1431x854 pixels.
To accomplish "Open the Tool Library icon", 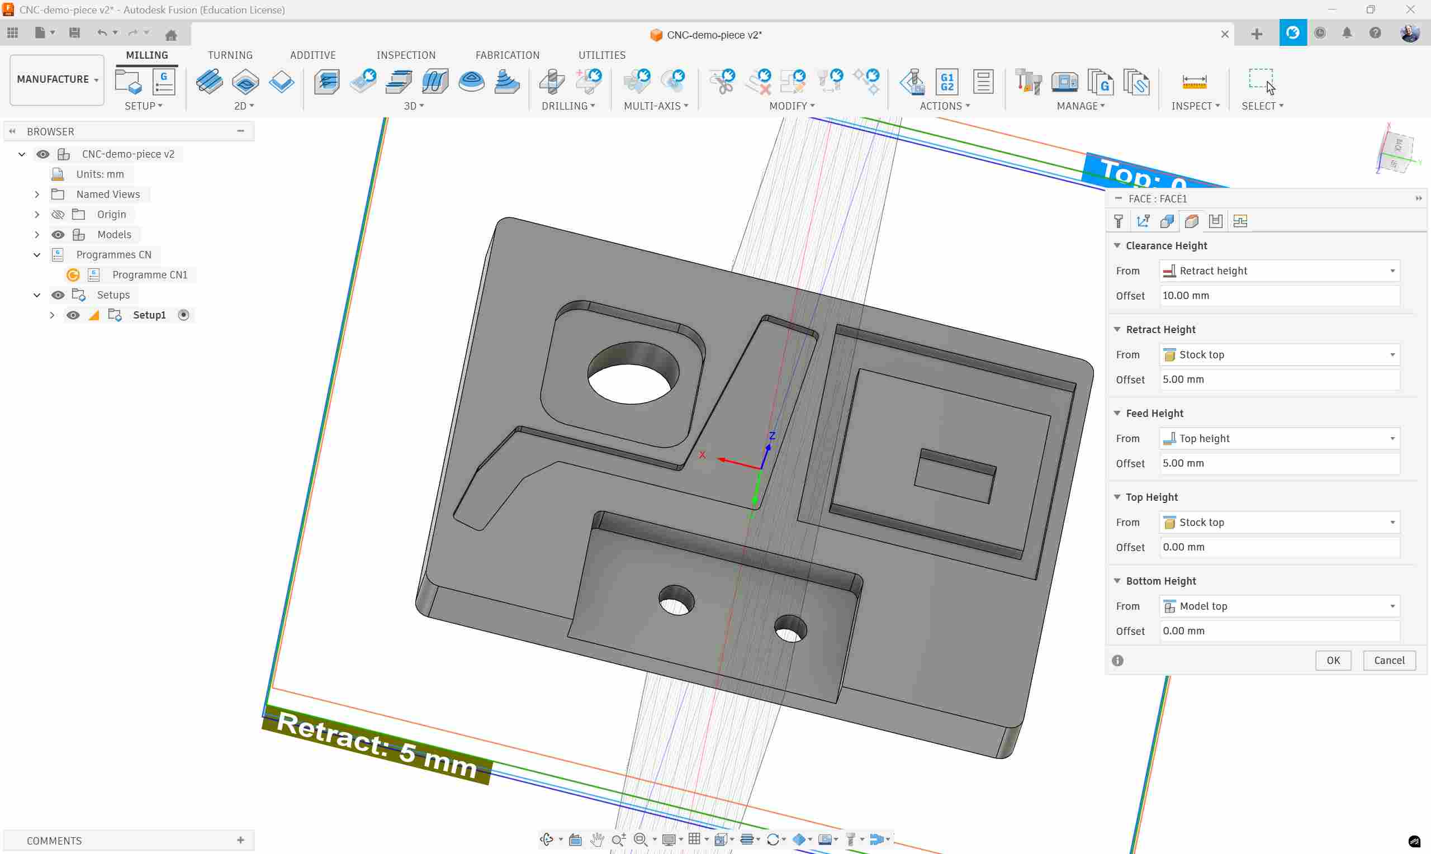I will [1028, 82].
